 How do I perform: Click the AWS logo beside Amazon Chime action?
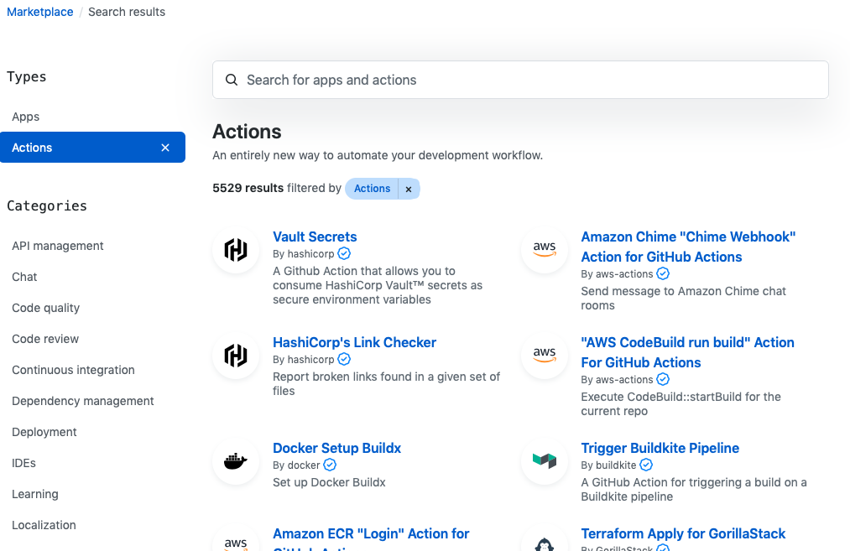(545, 250)
